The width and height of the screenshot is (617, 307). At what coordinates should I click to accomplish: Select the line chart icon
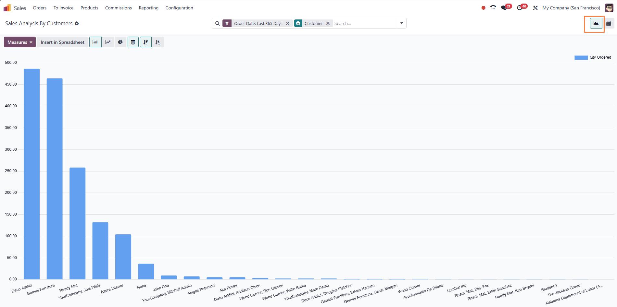108,42
